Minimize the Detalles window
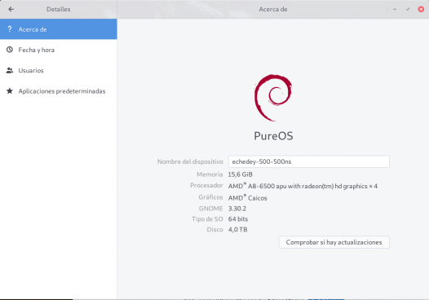Viewport: 429px width, 300px height. [395, 9]
